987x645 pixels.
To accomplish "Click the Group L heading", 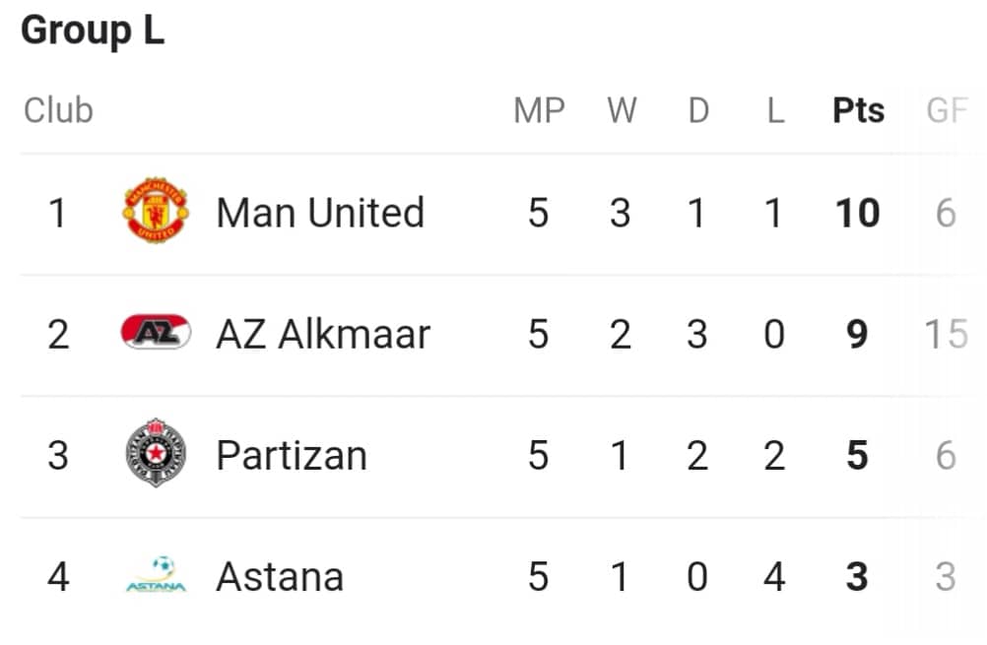I will pos(93,30).
